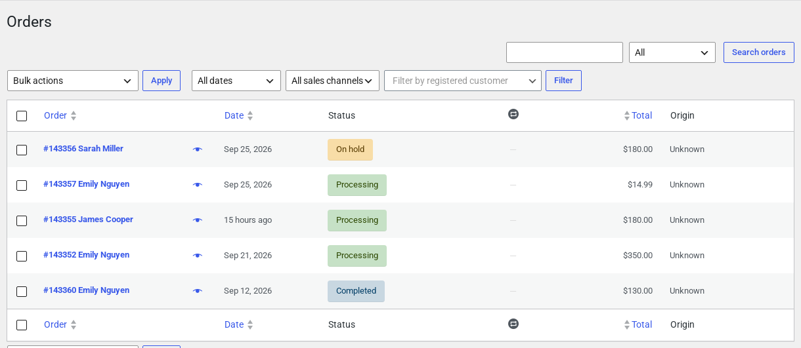Click Processing status for order #143357

[357, 185]
